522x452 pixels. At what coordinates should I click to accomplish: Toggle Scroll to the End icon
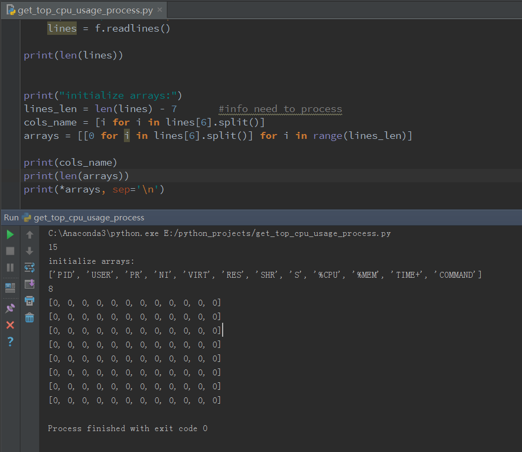[x=30, y=284]
